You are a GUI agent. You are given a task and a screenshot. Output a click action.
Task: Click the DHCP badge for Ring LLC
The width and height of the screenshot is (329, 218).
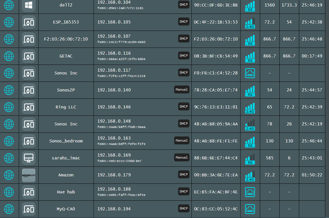(x=184, y=106)
